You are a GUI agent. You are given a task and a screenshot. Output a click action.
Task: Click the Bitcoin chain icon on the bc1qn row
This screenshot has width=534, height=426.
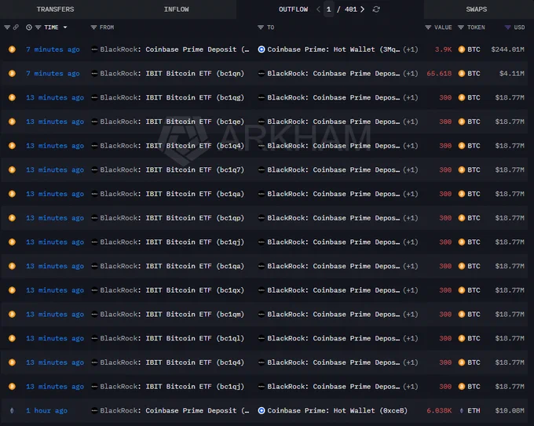tap(12, 74)
